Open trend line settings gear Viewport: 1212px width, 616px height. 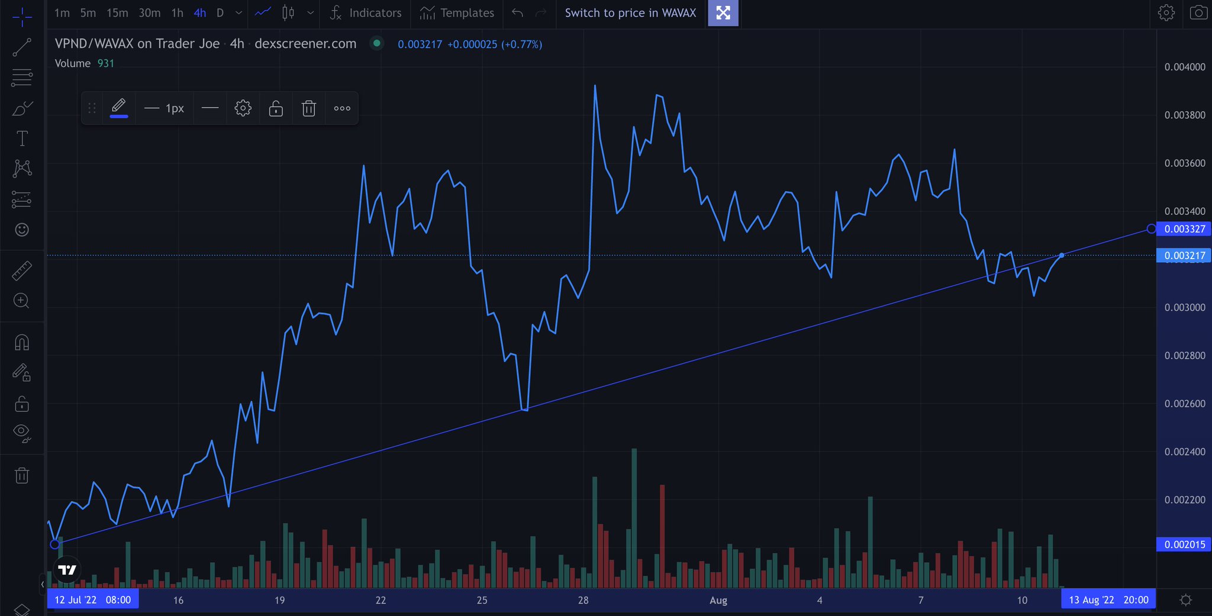(x=243, y=108)
